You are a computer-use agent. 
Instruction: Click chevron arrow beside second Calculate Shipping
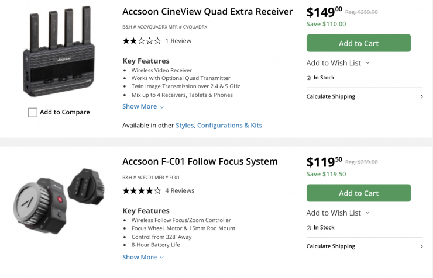[422, 246]
